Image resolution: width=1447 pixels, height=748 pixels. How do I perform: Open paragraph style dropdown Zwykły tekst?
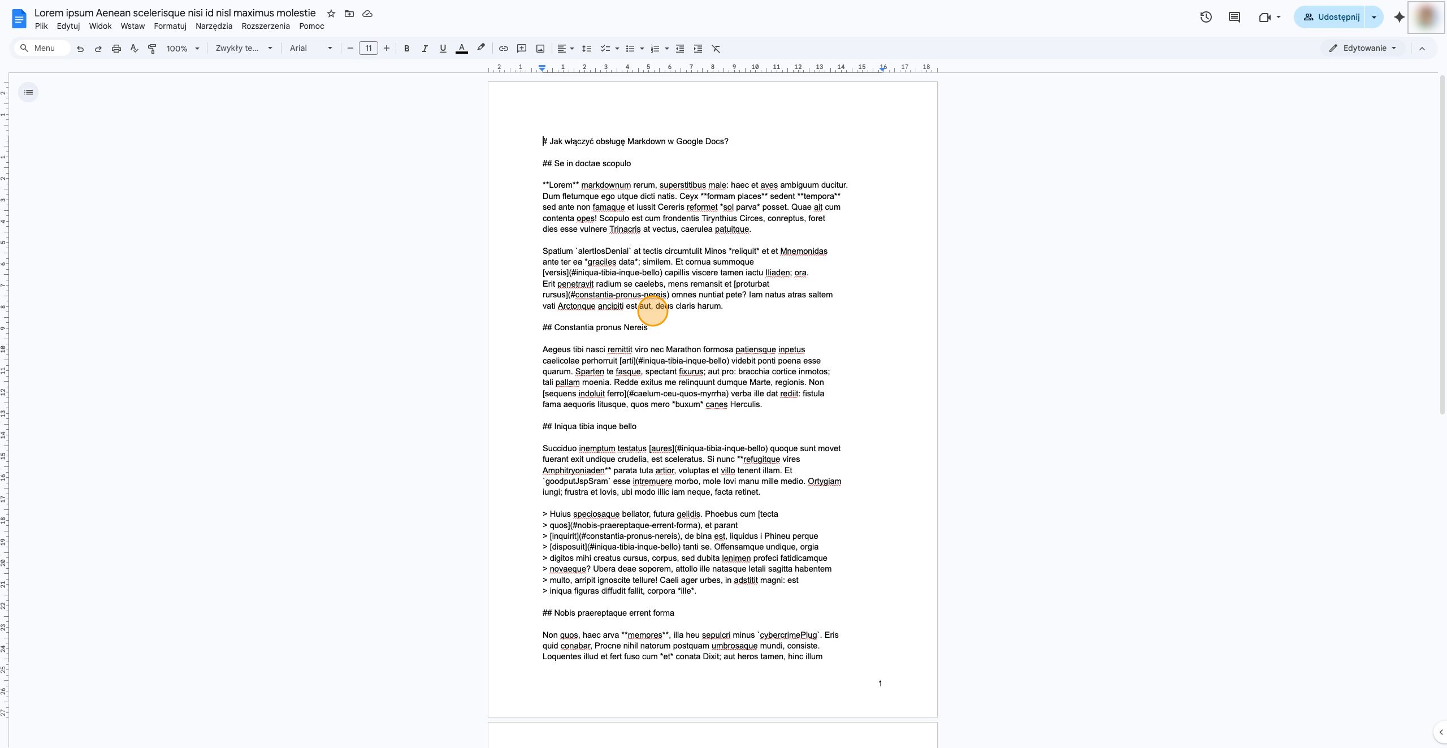[244, 49]
